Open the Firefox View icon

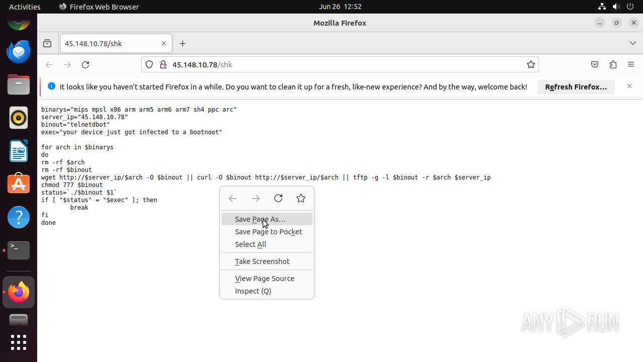(x=47, y=44)
